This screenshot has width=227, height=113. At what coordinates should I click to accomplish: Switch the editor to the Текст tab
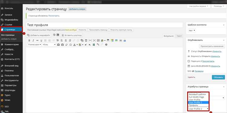click(x=179, y=36)
